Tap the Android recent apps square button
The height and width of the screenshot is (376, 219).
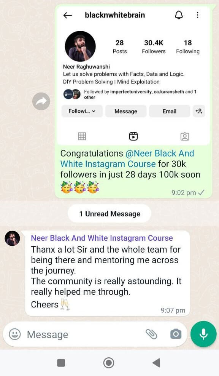(61, 363)
